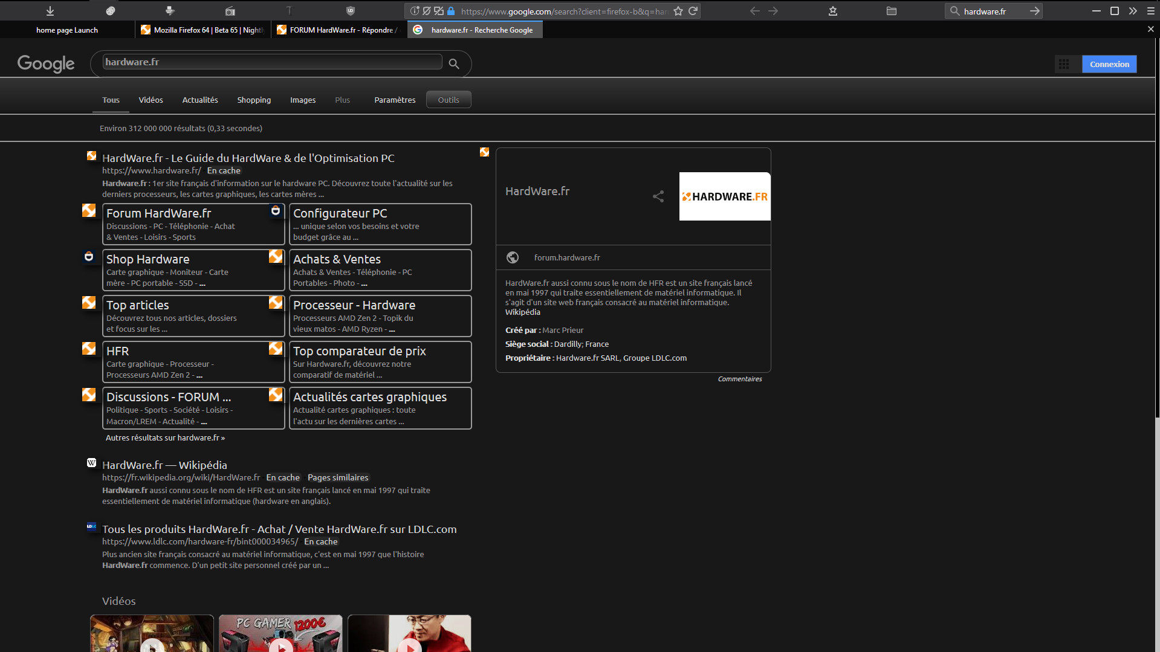Click the cookie manager toolbar icon

[x=111, y=11]
